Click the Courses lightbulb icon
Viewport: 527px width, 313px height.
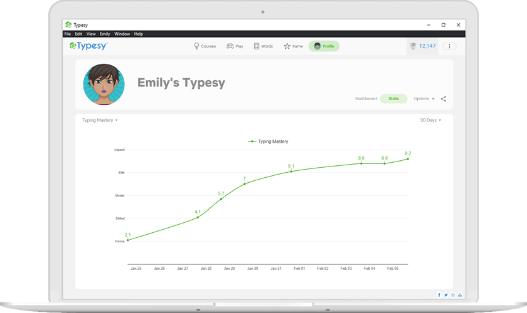(x=196, y=46)
